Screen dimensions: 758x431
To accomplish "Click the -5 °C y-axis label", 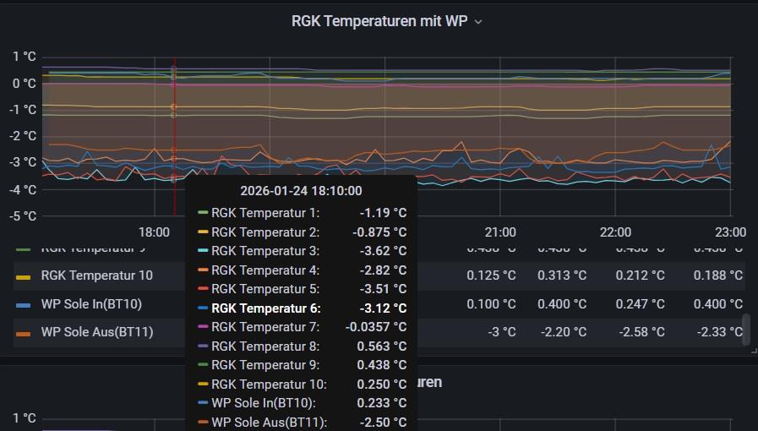I will pos(24,215).
